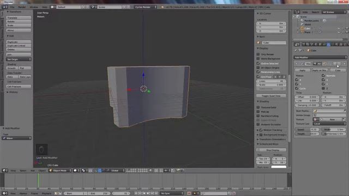Remove the Wave modifier with its X icon

coord(344,64)
